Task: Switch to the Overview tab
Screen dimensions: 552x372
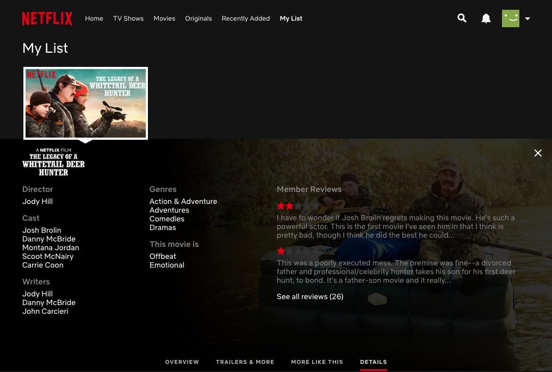Action: pyautogui.click(x=182, y=362)
